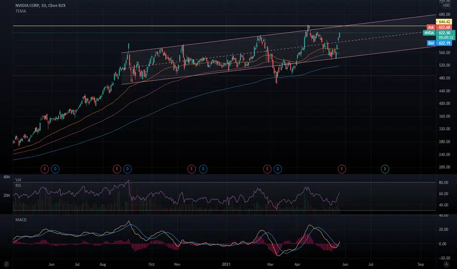
Task: Click the 320.00 price axis label
Action: pos(444,129)
